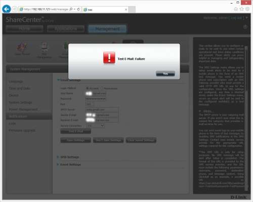Open the Secure Connection dropdown

click(x=95, y=126)
